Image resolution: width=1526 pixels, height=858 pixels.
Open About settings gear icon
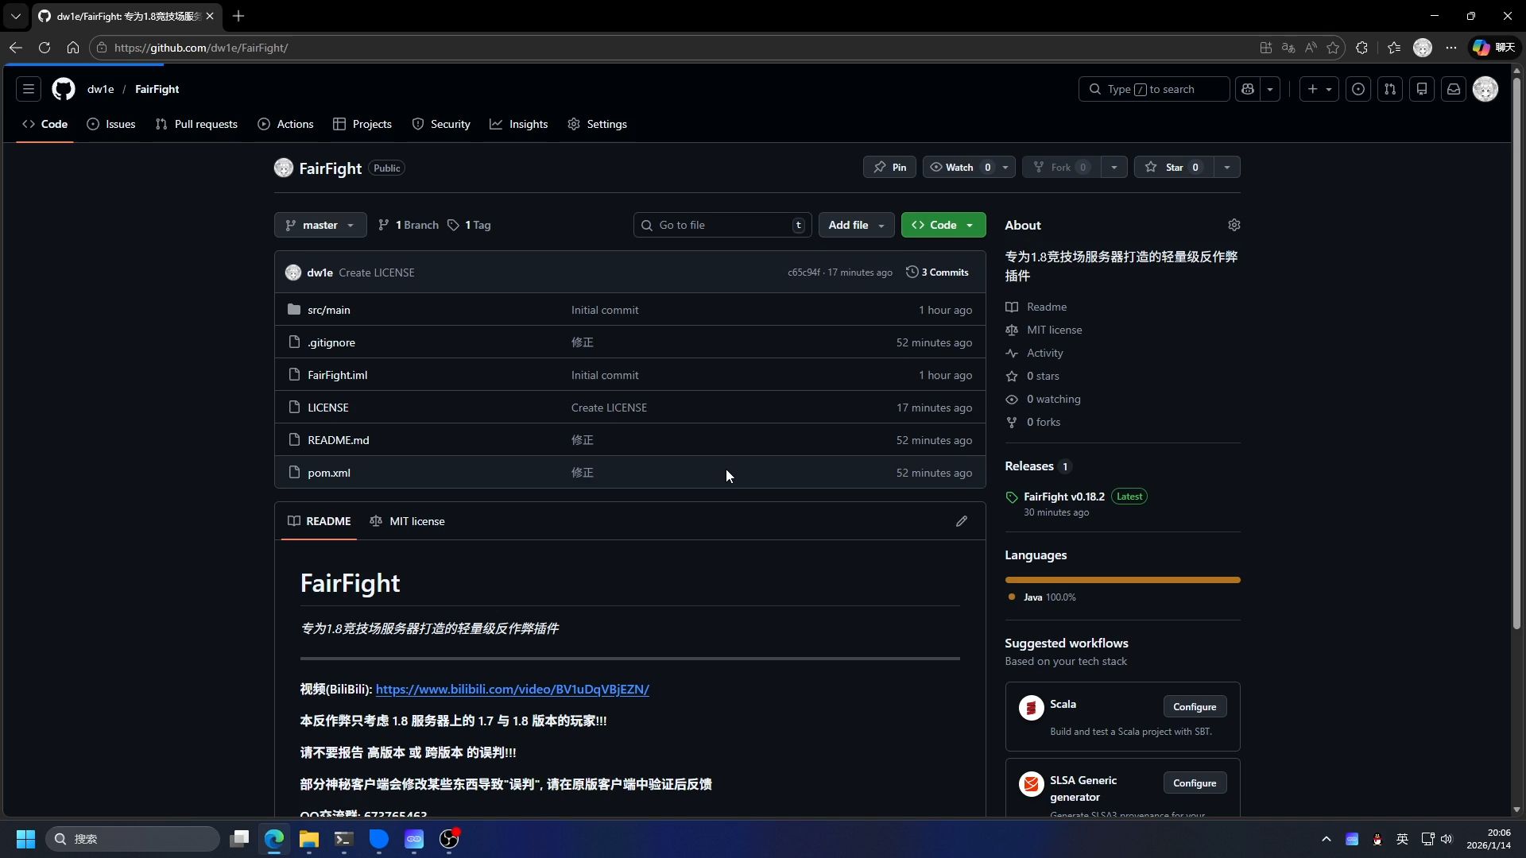[1234, 226]
